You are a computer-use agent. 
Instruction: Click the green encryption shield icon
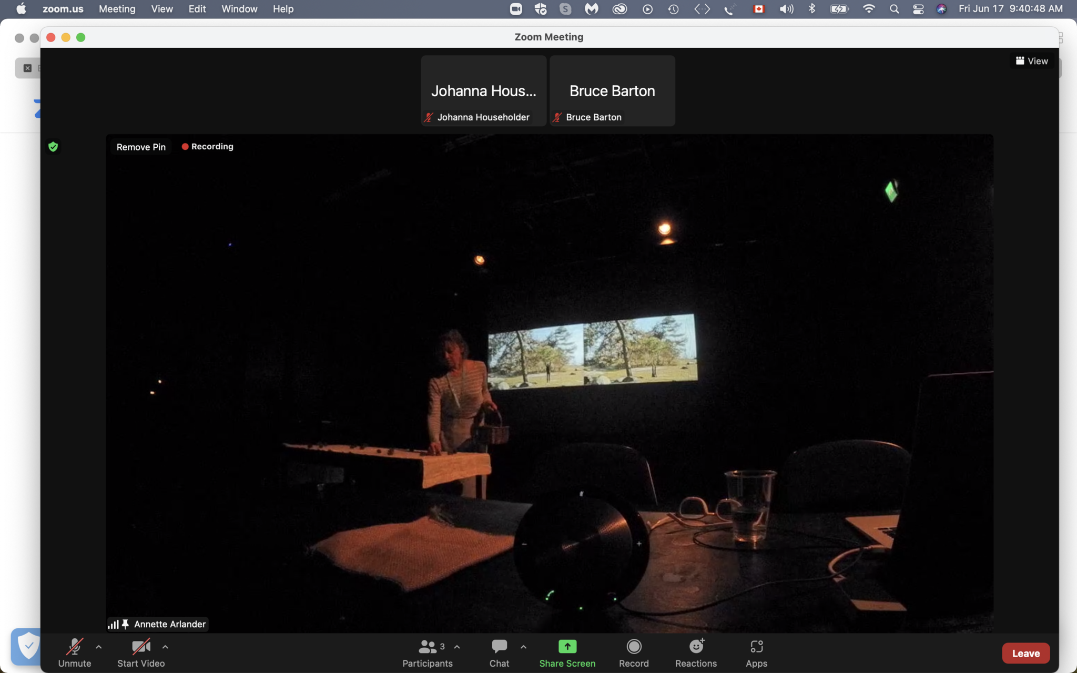(x=53, y=147)
